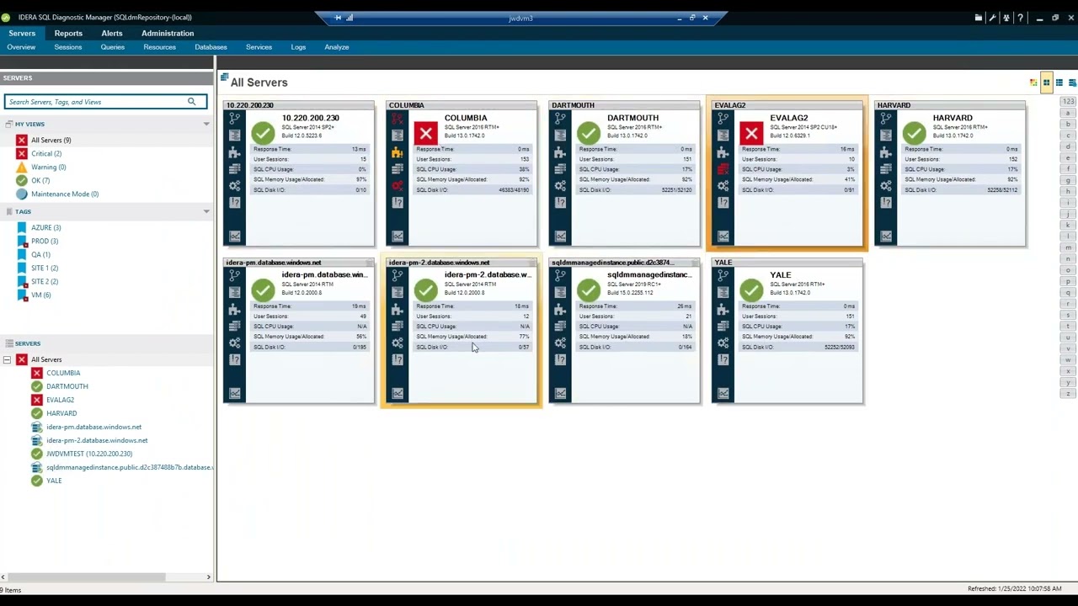Go to the Logs sub-tab
1078x606 pixels.
[298, 47]
